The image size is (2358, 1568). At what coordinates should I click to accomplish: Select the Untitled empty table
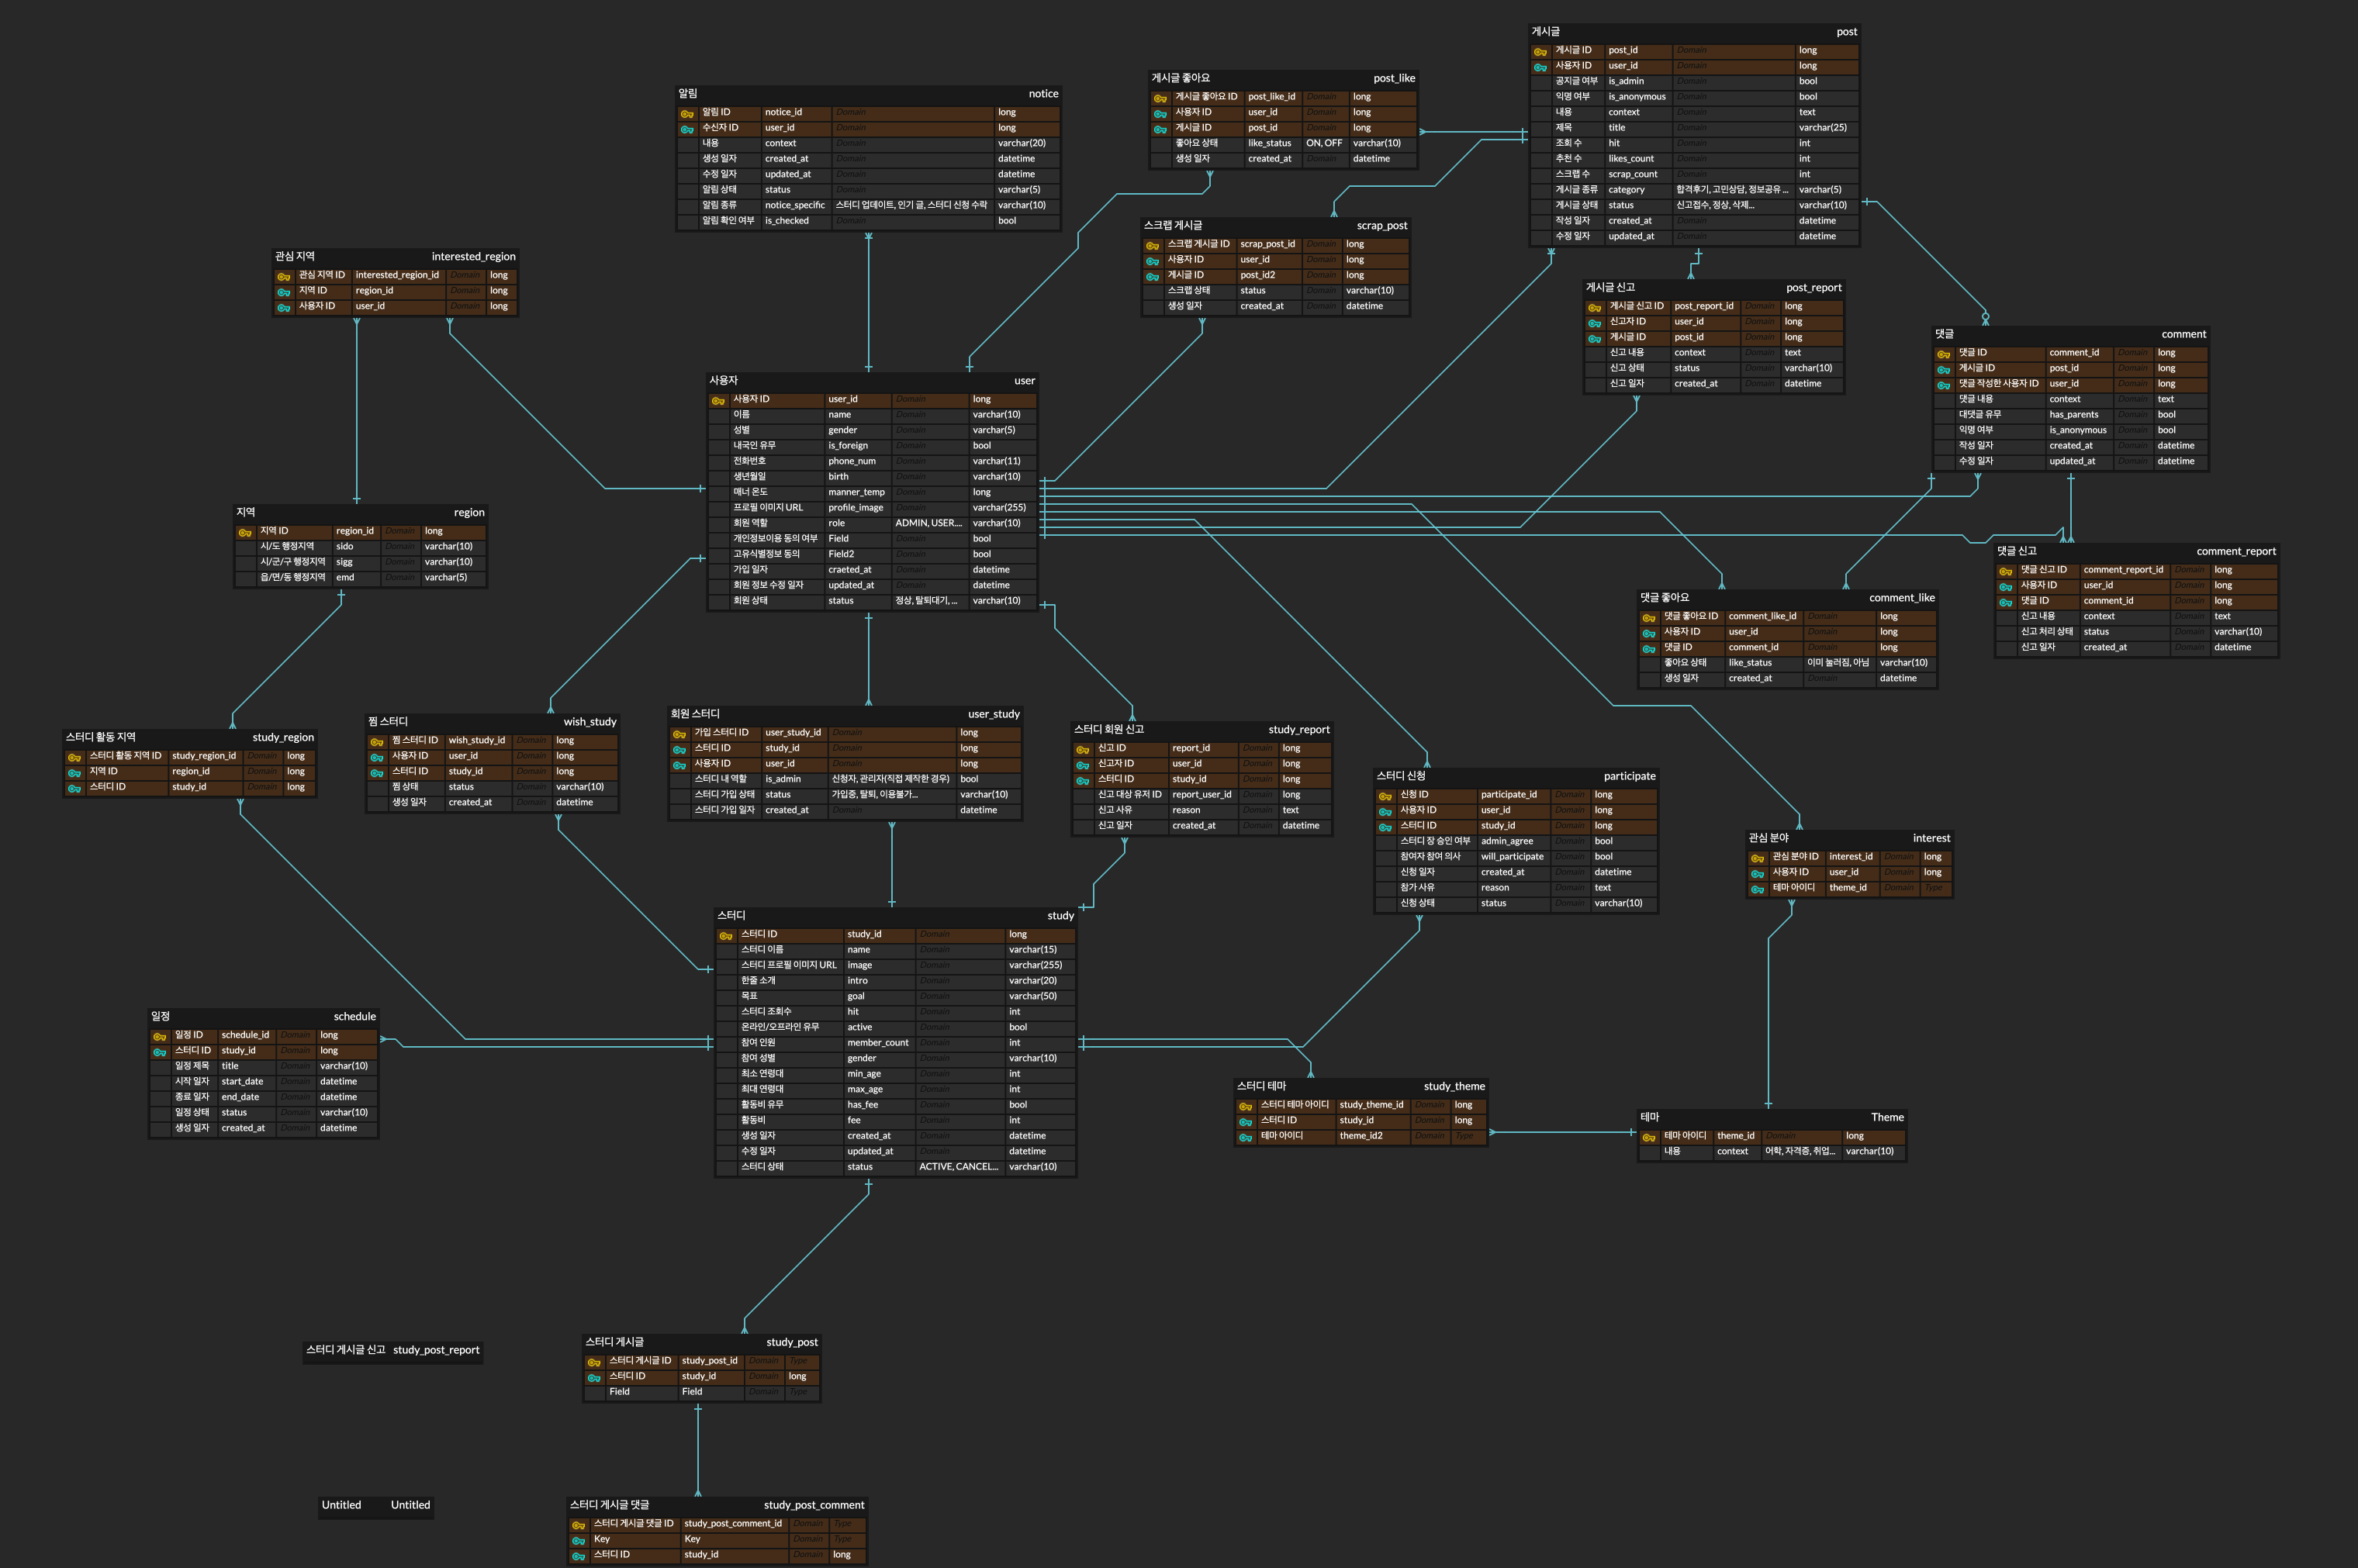[376, 1505]
